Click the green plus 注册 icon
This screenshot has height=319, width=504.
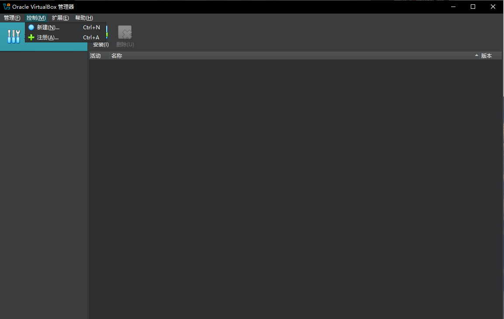click(x=31, y=38)
